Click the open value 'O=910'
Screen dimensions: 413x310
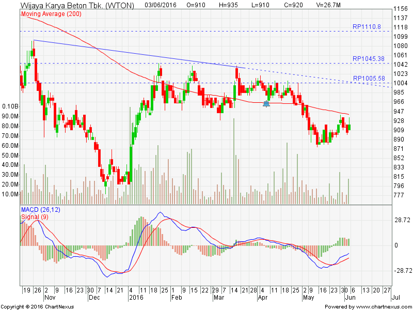click(197, 5)
